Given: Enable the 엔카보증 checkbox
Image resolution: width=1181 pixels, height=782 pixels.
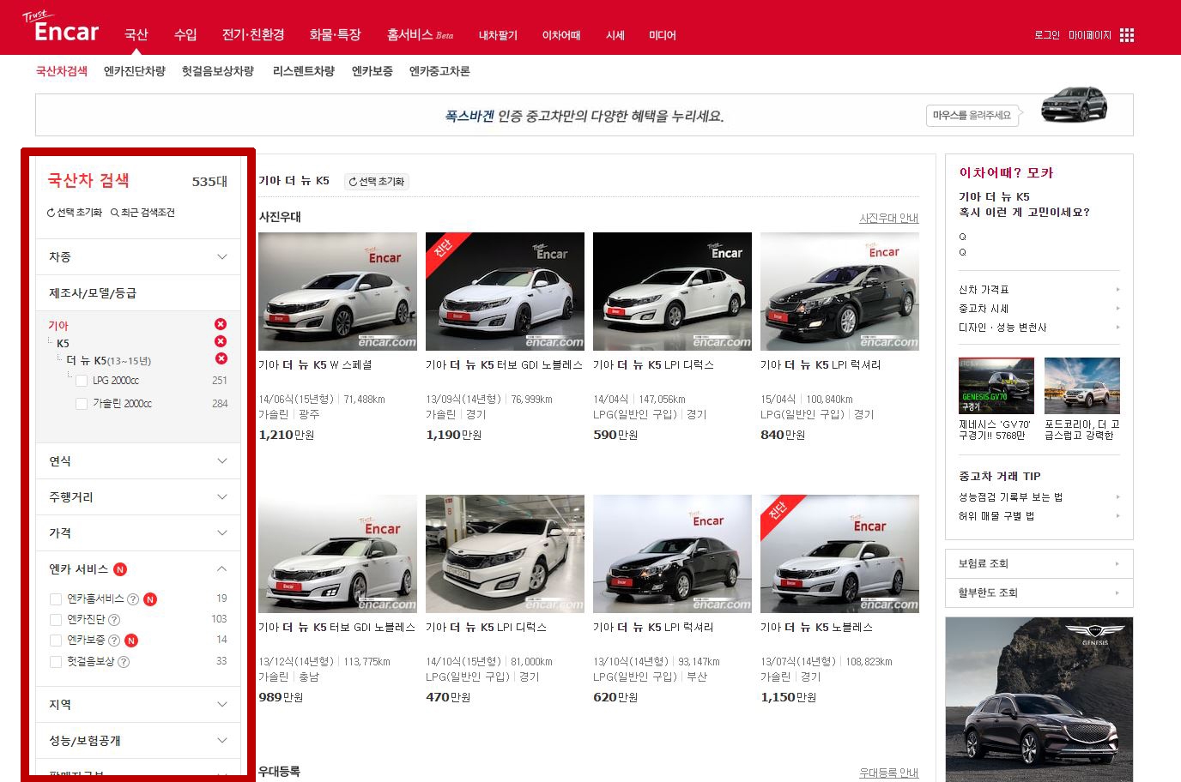Looking at the screenshot, I should pos(56,641).
